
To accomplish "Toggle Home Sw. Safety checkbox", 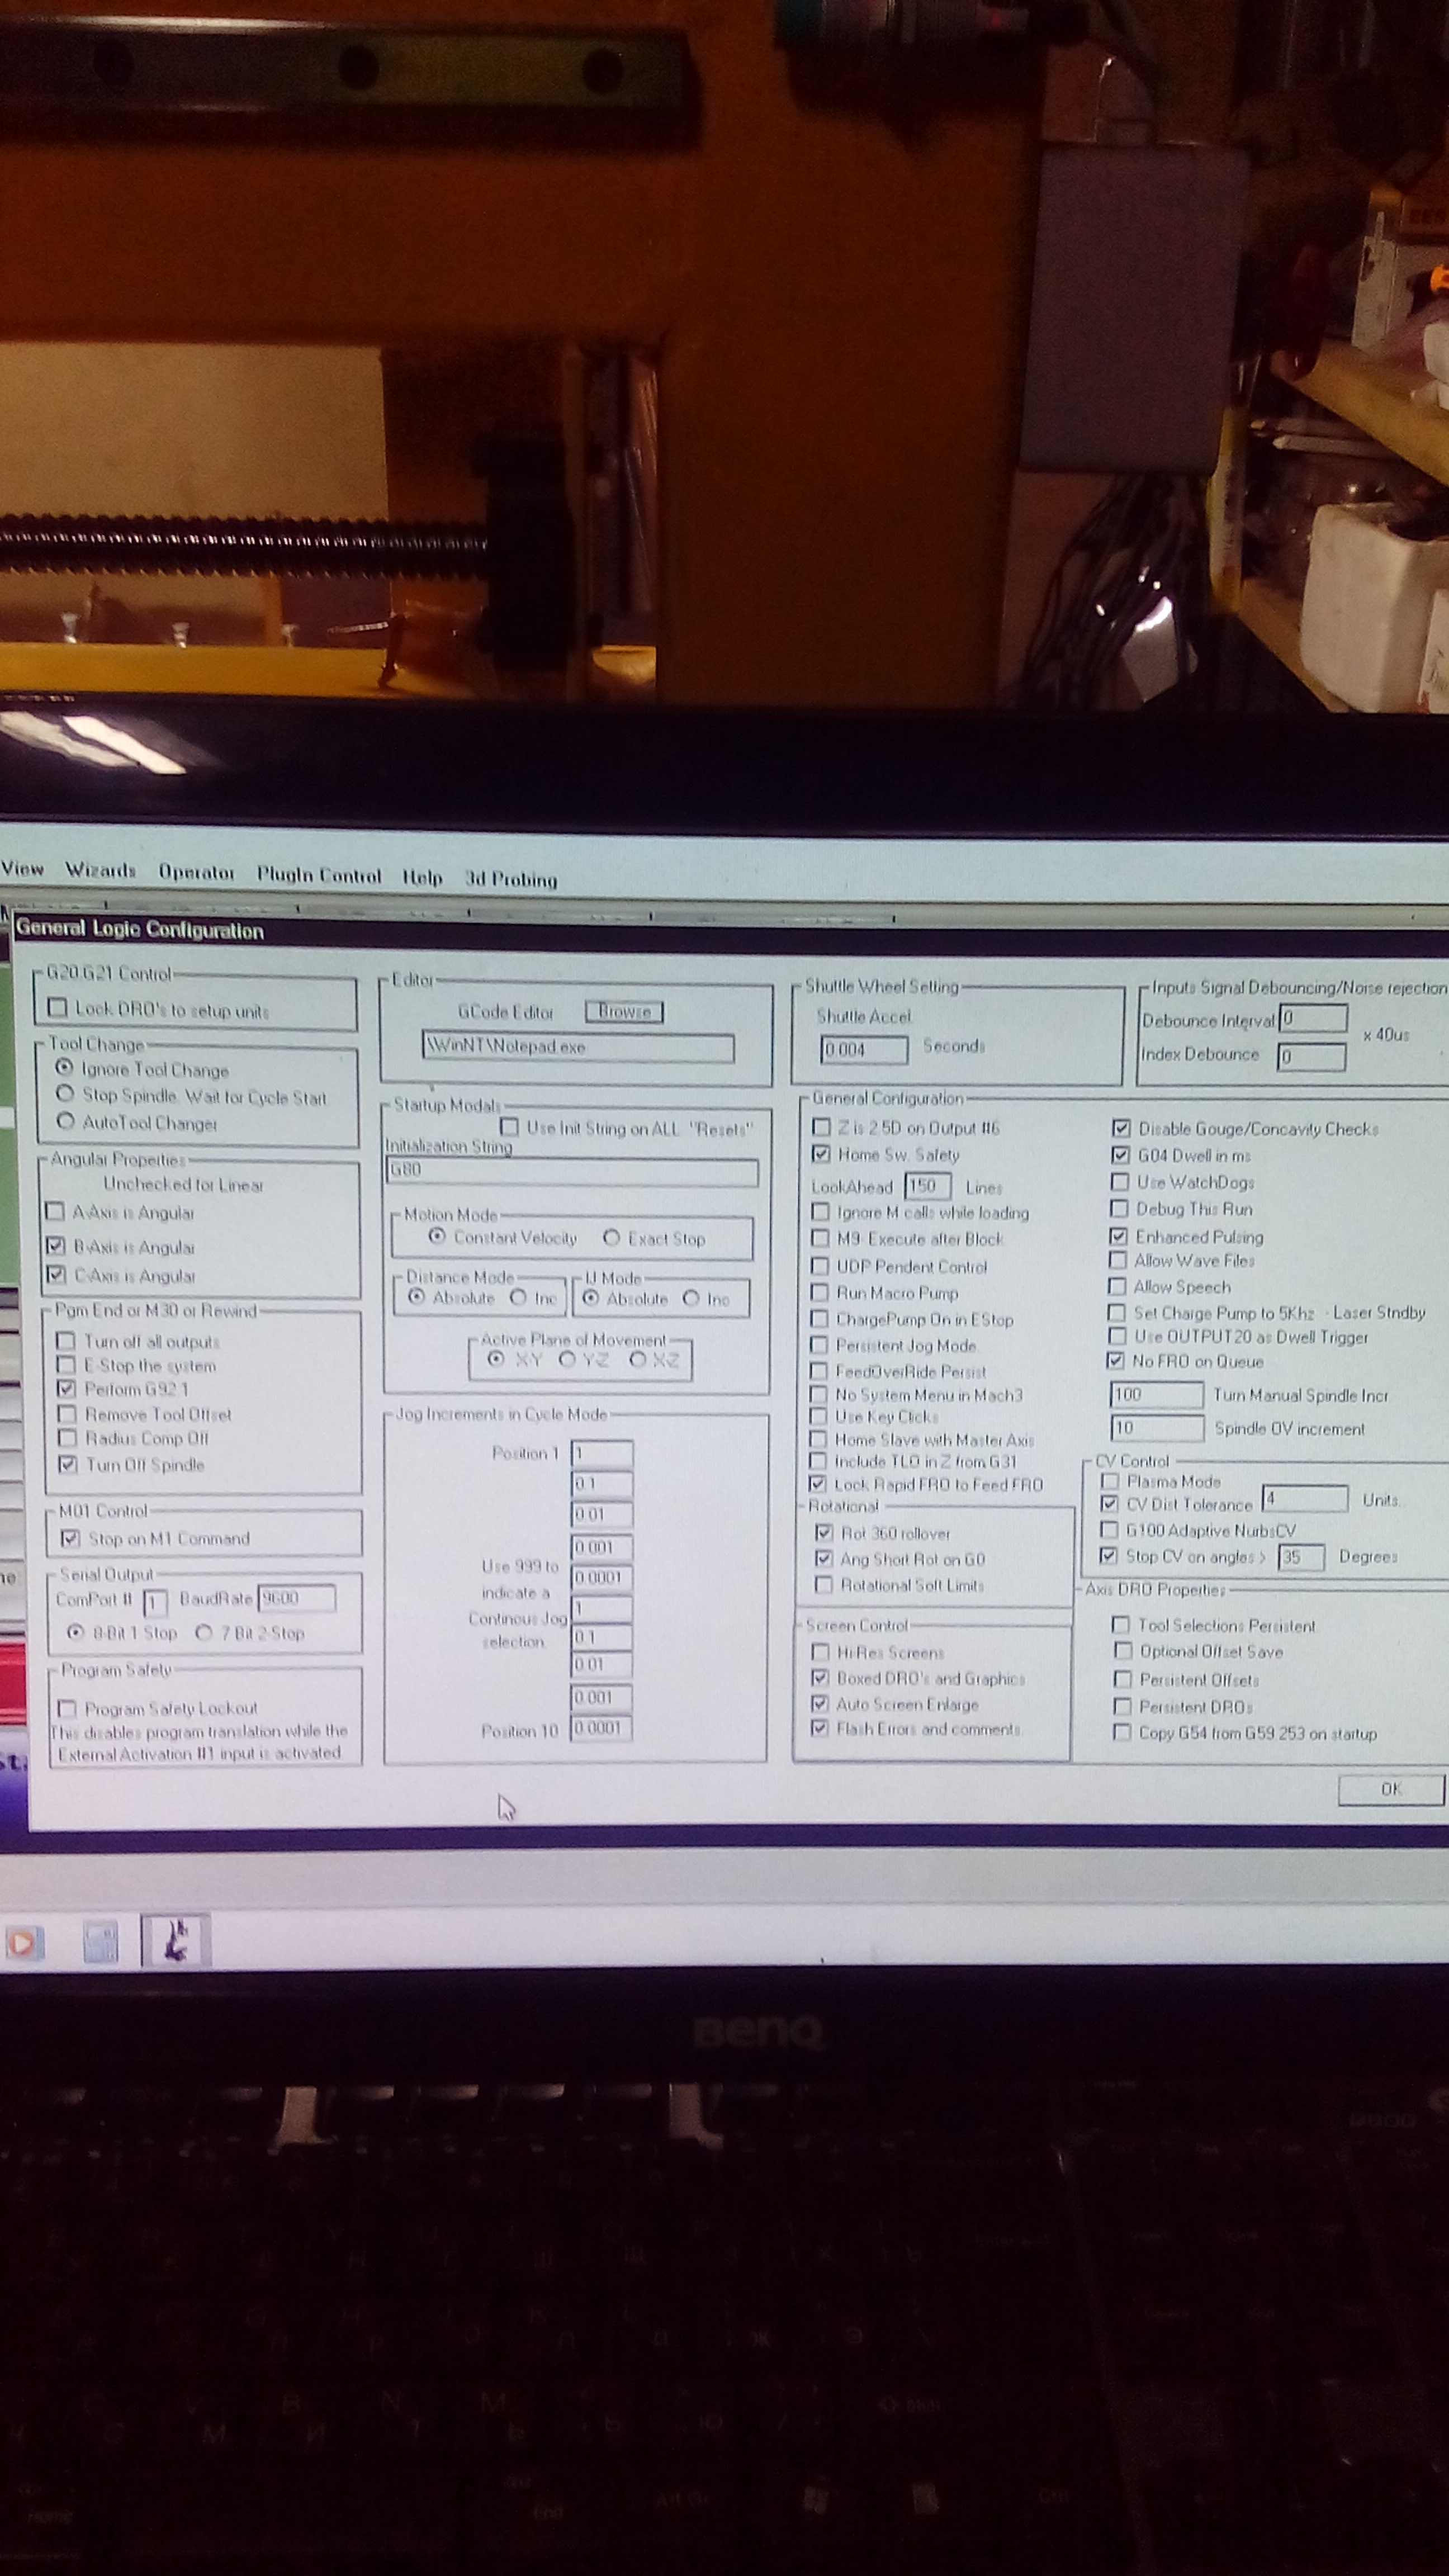I will [821, 1154].
